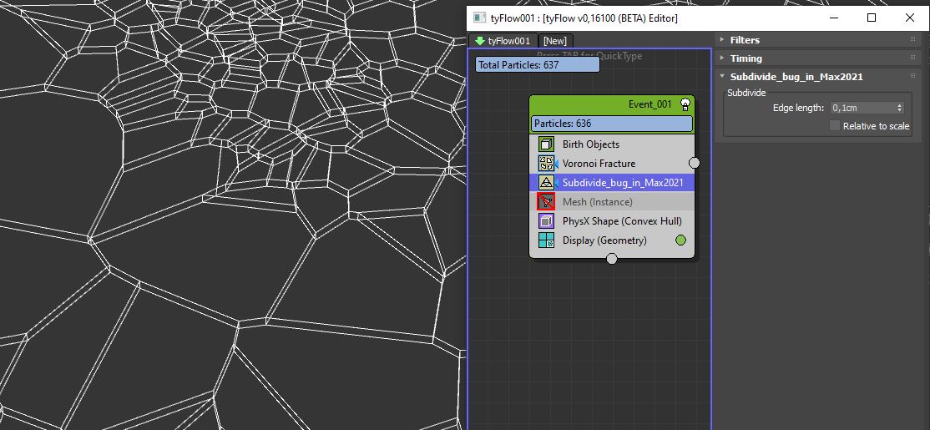This screenshot has width=930, height=430.
Task: Click the Birth Objects operator icon
Action: click(546, 144)
